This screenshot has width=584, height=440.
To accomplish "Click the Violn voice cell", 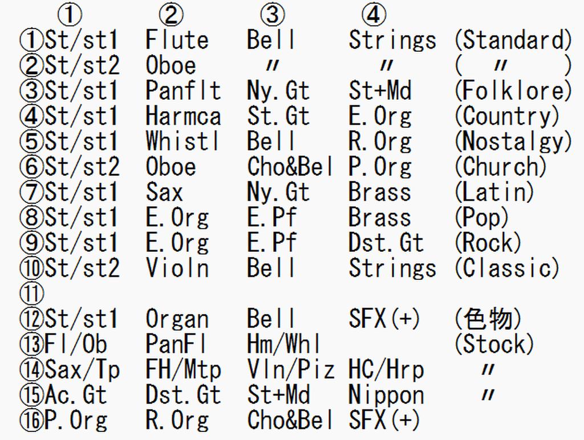I will [x=177, y=268].
